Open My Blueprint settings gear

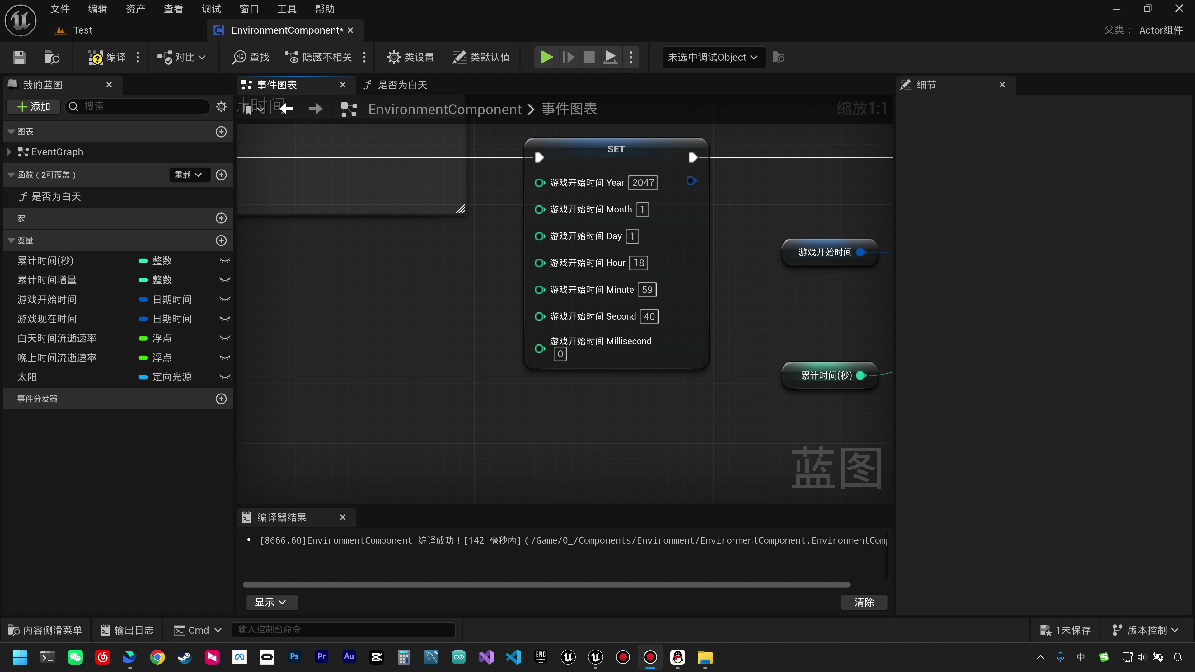click(x=221, y=107)
